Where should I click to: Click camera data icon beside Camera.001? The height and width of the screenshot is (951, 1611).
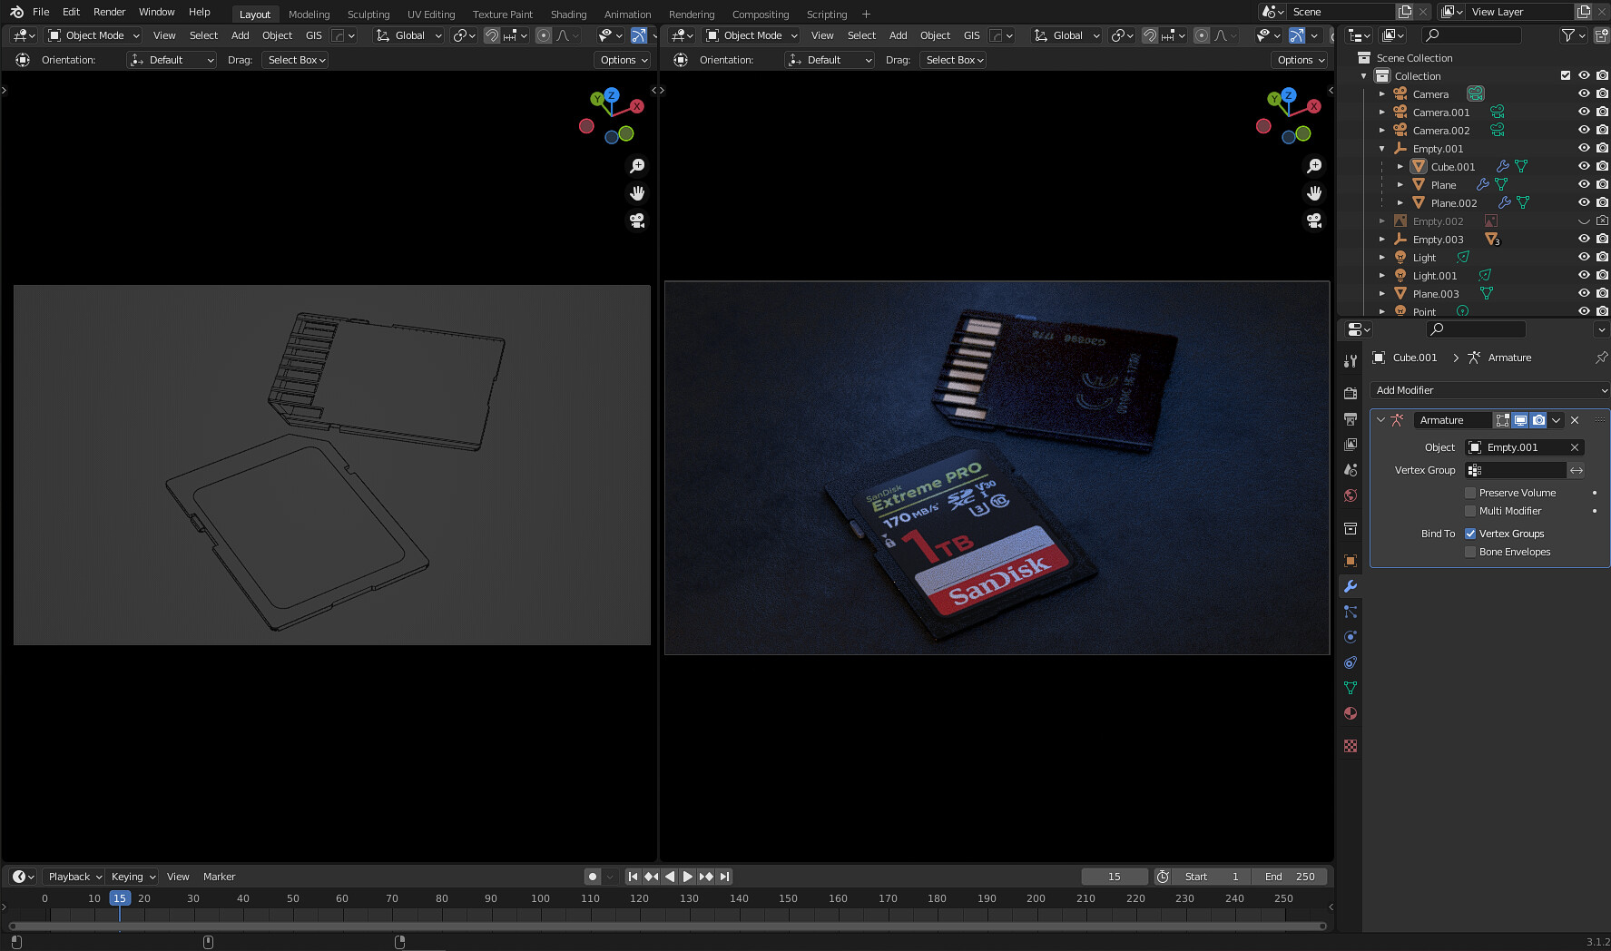[x=1498, y=112]
